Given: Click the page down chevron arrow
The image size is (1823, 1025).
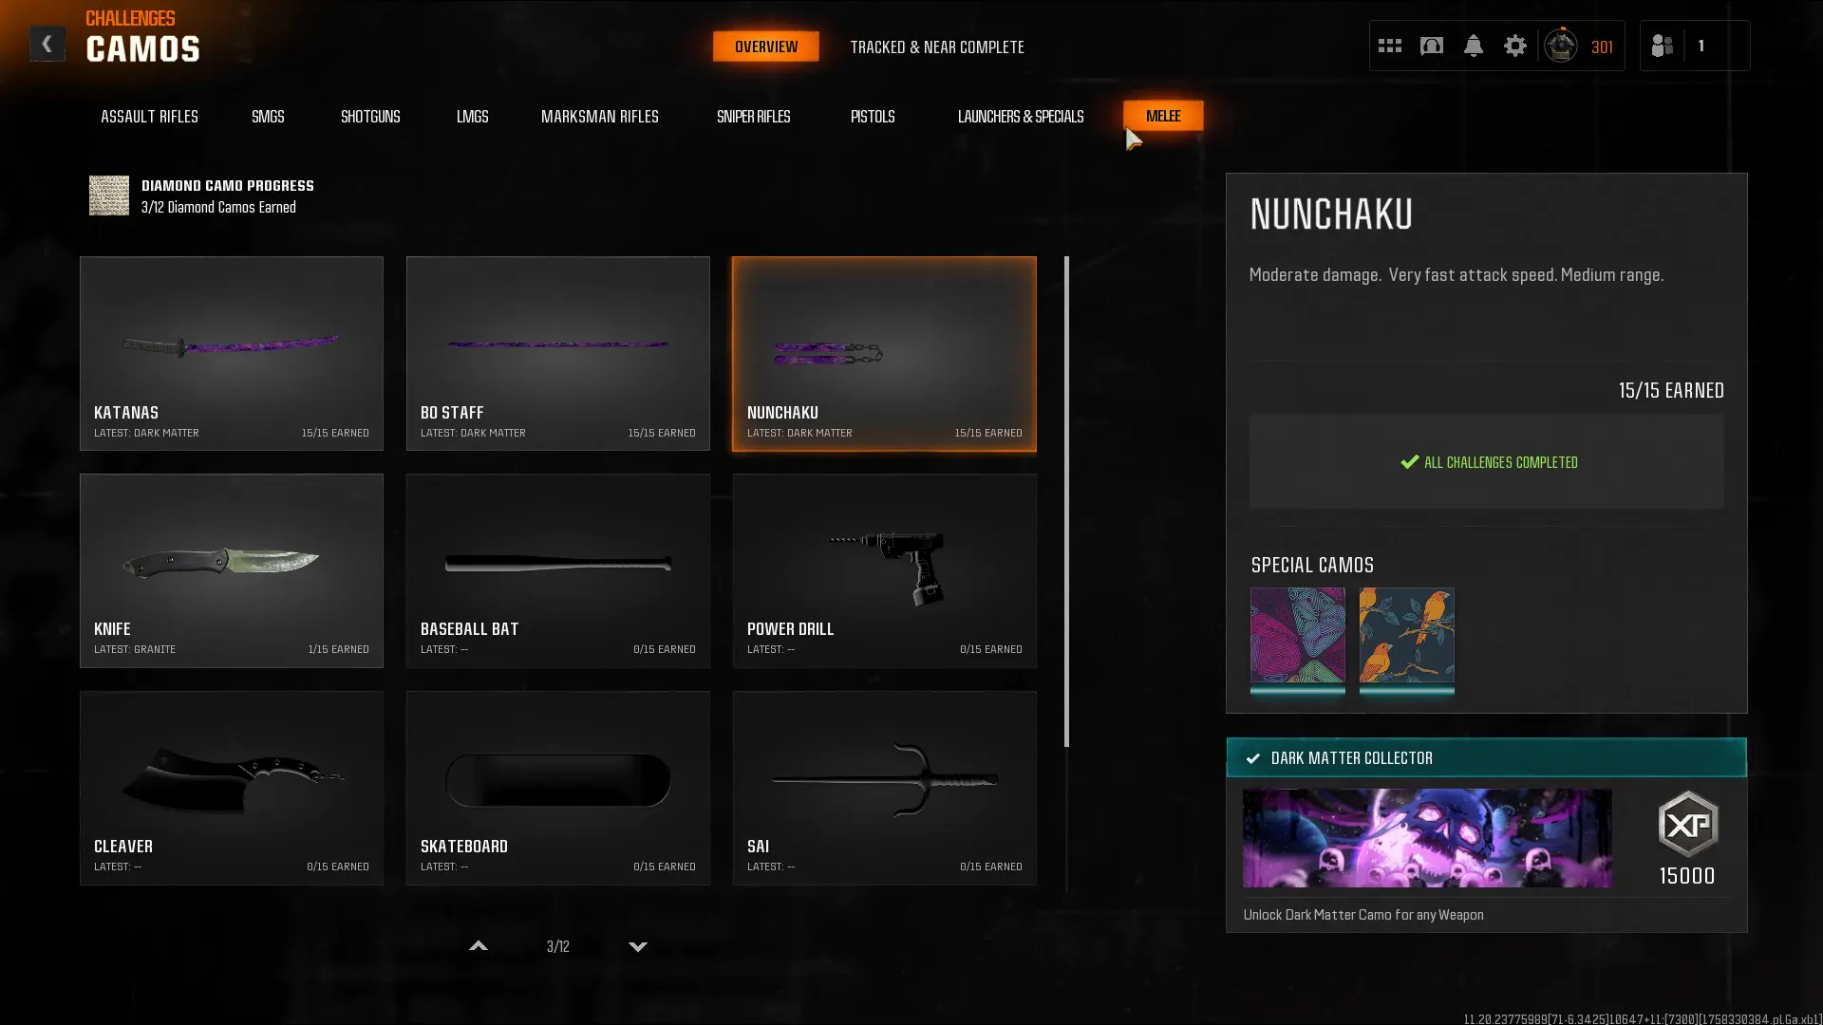Looking at the screenshot, I should pyautogui.click(x=638, y=946).
